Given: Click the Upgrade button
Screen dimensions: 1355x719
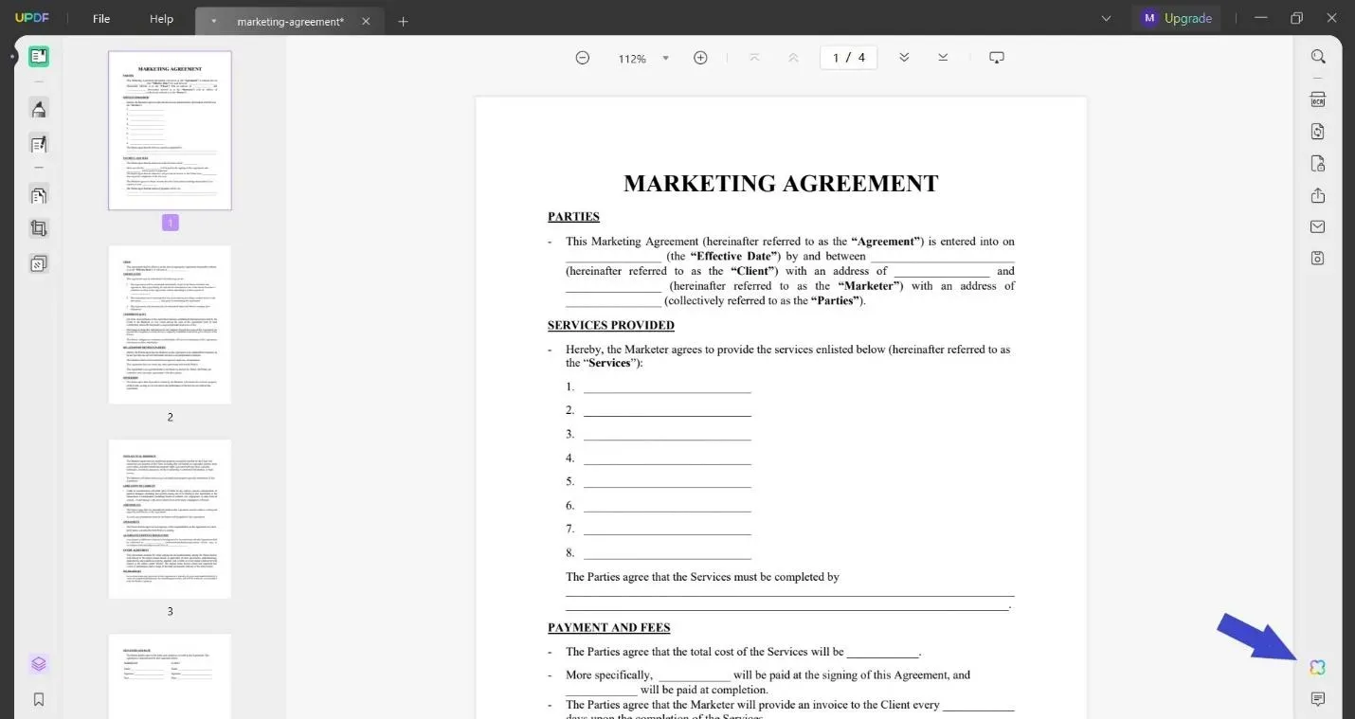Looking at the screenshot, I should (x=1177, y=18).
